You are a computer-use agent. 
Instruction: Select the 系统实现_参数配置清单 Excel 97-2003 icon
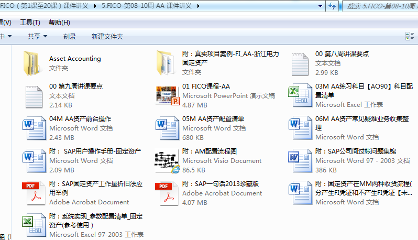[34, 225]
